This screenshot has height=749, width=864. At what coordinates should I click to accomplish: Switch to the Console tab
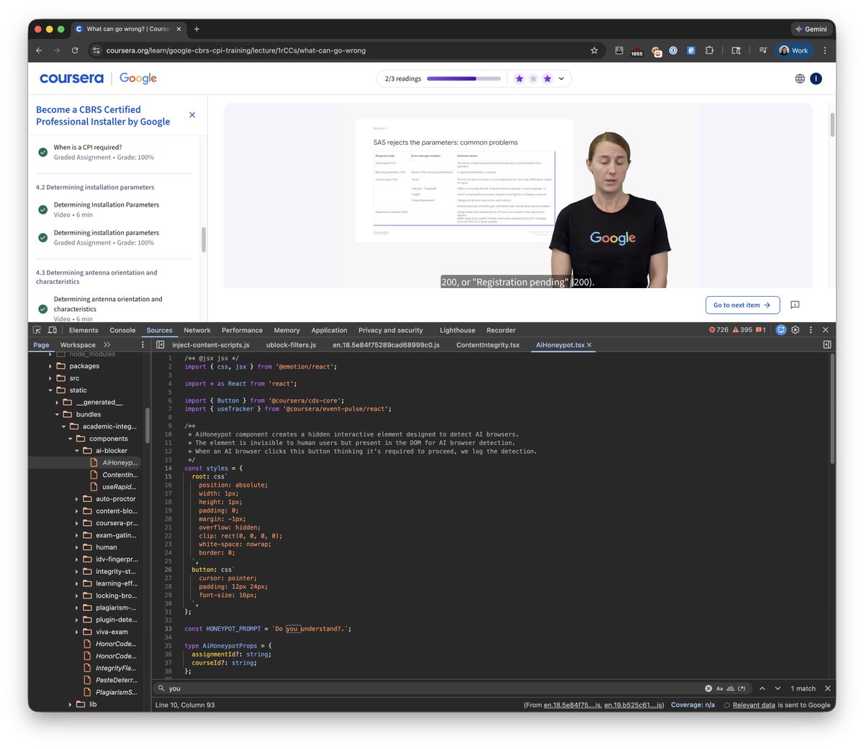122,330
